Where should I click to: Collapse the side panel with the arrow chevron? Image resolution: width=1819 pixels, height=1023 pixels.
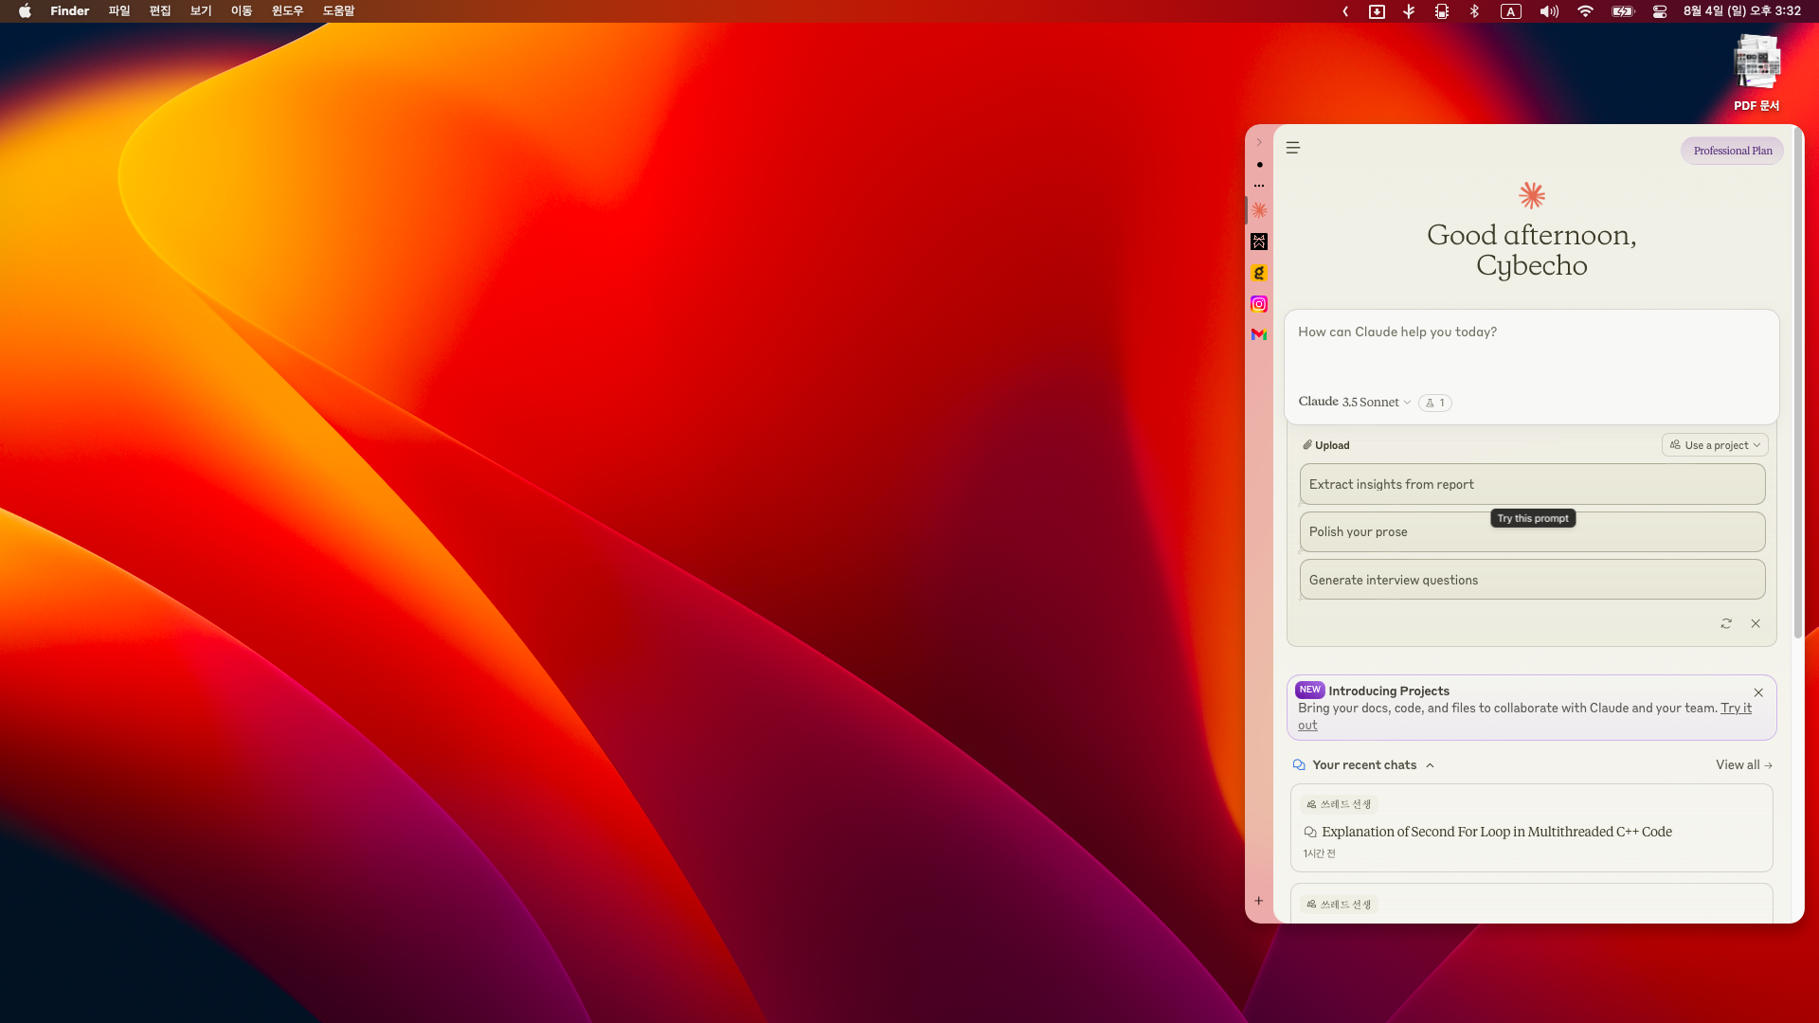[x=1259, y=142]
